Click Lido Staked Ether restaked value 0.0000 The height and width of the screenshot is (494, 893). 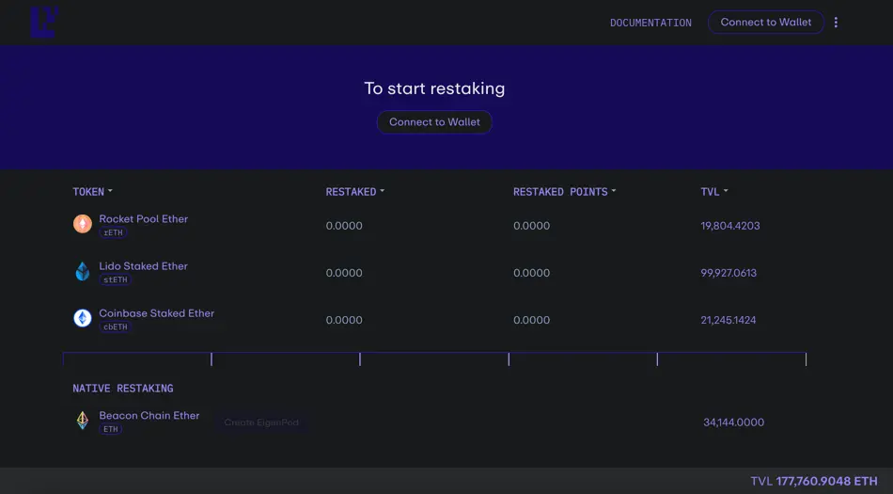coord(344,273)
